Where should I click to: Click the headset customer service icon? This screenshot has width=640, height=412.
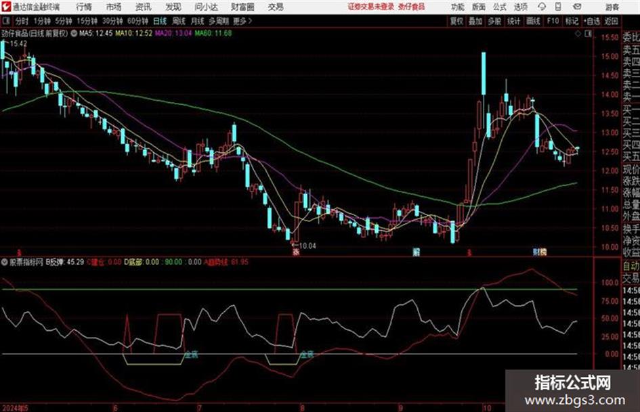[x=542, y=7]
